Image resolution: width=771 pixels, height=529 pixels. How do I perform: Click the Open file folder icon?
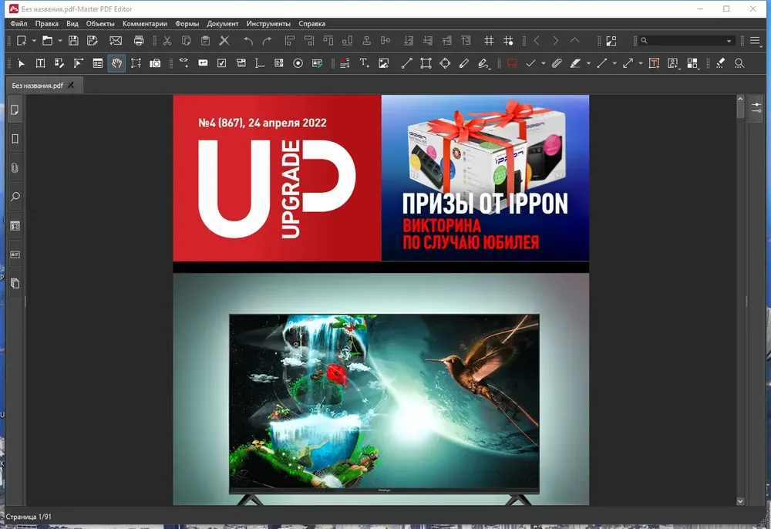[x=47, y=41]
